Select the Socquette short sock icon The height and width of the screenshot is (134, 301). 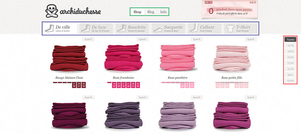click(158, 30)
